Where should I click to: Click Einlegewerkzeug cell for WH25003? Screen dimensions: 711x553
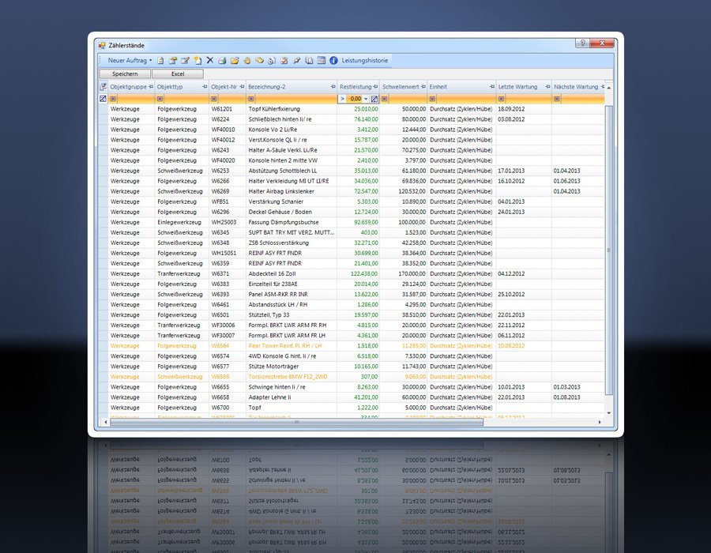point(182,222)
